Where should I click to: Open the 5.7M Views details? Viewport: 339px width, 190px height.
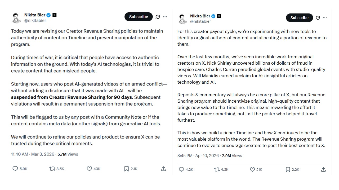coord(67,154)
